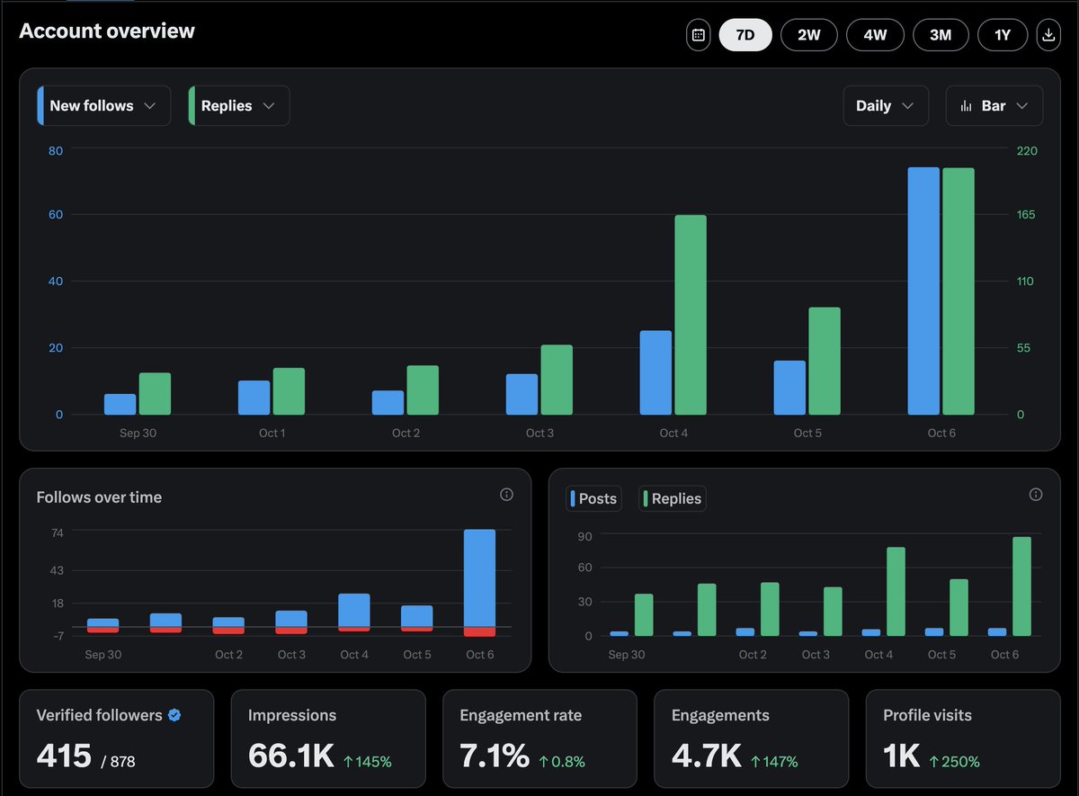Open the calendar date picker icon
The image size is (1079, 796).
(699, 35)
